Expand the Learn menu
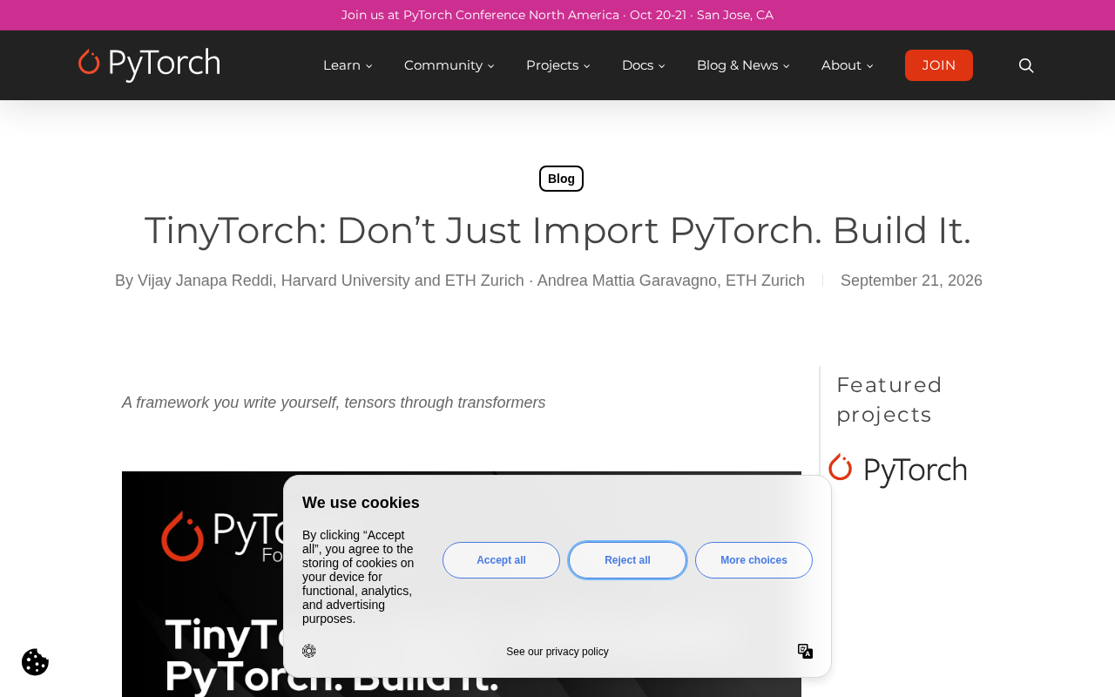This screenshot has width=1115, height=697. pos(348,65)
